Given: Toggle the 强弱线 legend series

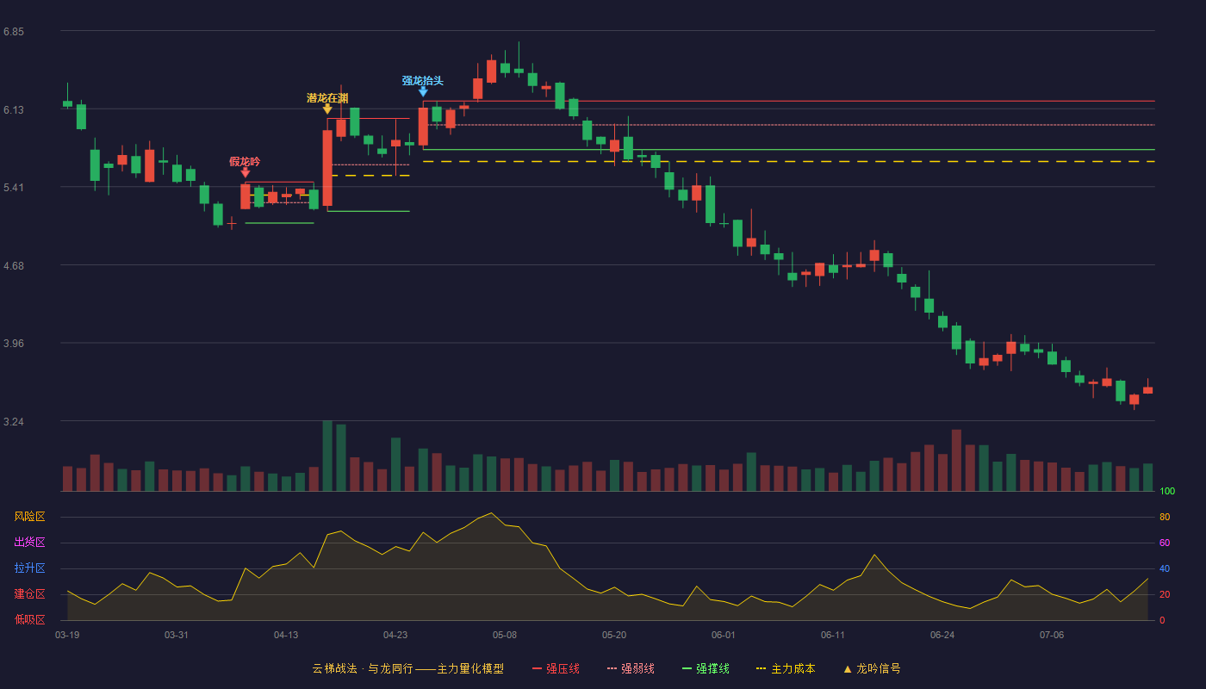Looking at the screenshot, I should (631, 668).
